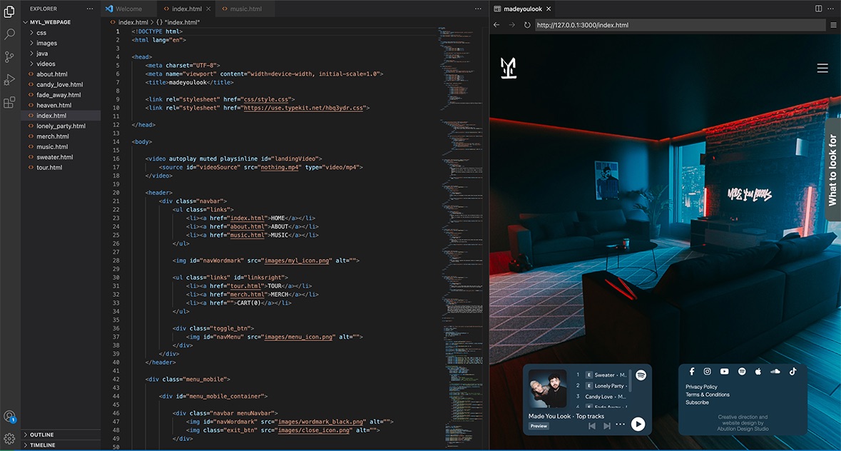Reload the preview browser page
This screenshot has height=451, width=841.
[527, 25]
